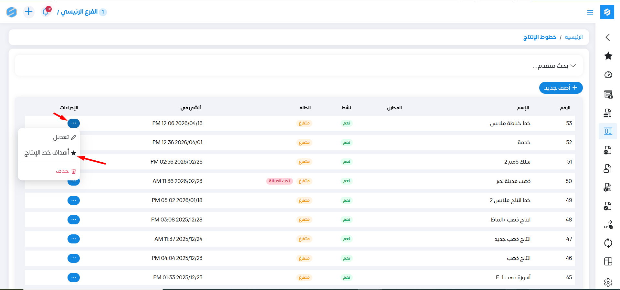The width and height of the screenshot is (620, 290).
Task: Open the layout grid icon in sidebar
Action: [x=608, y=262]
